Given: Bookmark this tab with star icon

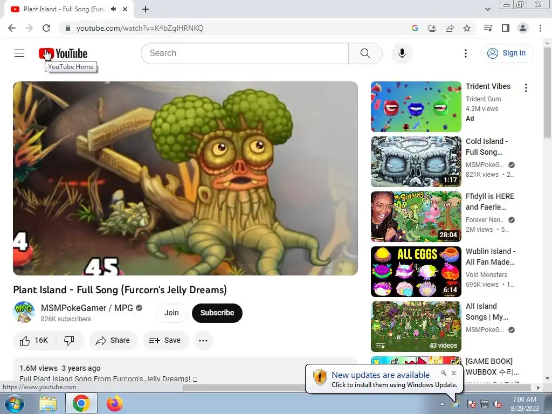Looking at the screenshot, I should click(x=467, y=28).
